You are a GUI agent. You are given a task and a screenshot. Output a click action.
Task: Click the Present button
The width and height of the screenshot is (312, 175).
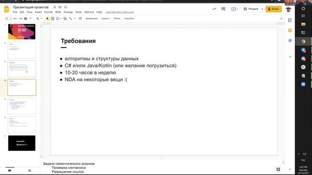tap(251, 9)
